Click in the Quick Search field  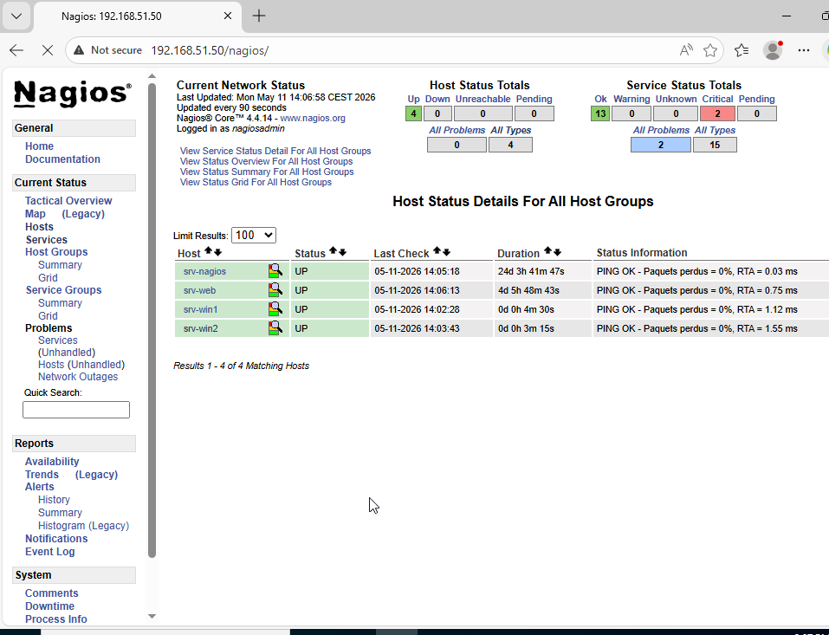click(x=76, y=410)
